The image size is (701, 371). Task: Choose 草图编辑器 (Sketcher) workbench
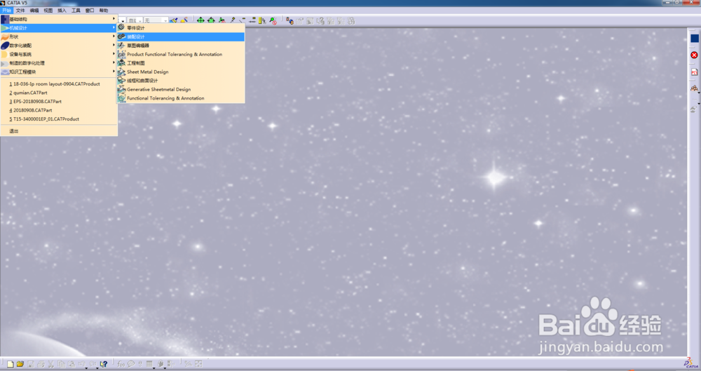tap(181, 45)
